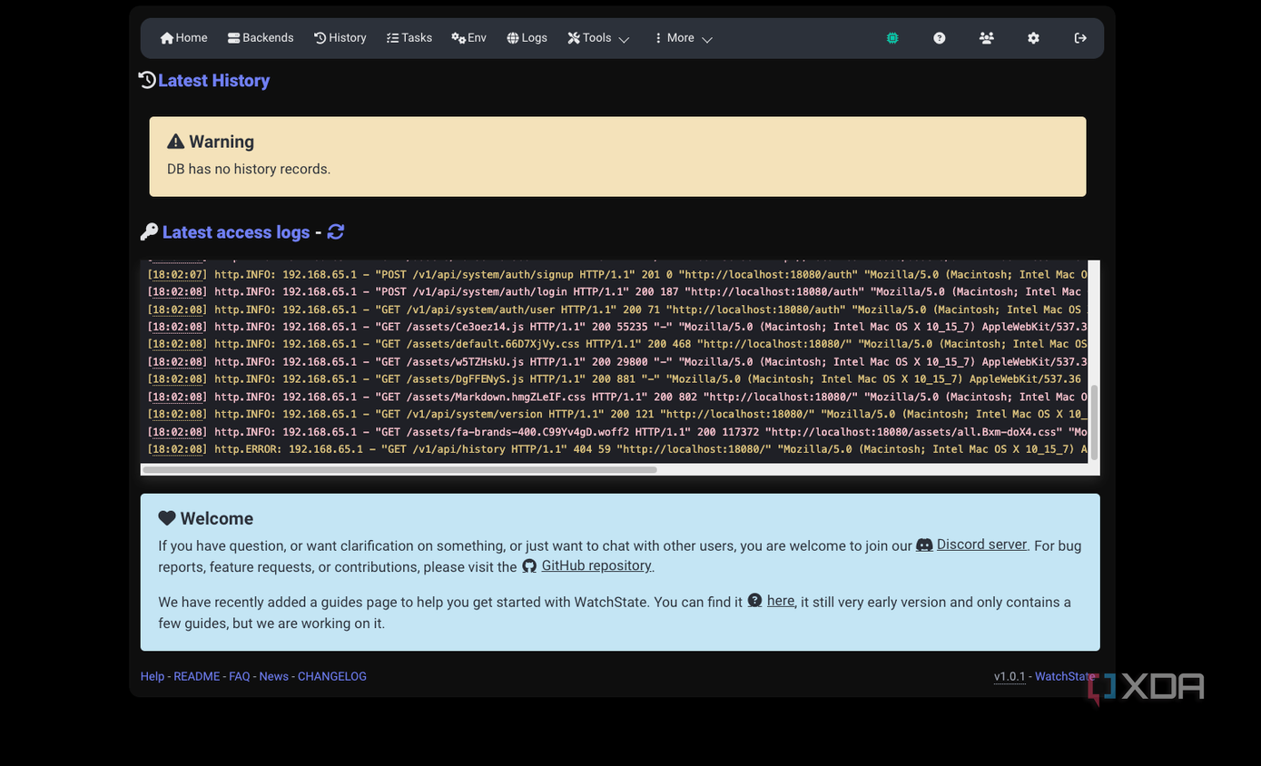This screenshot has height=766, width=1261.
Task: Open the Logs page
Action: coord(527,38)
